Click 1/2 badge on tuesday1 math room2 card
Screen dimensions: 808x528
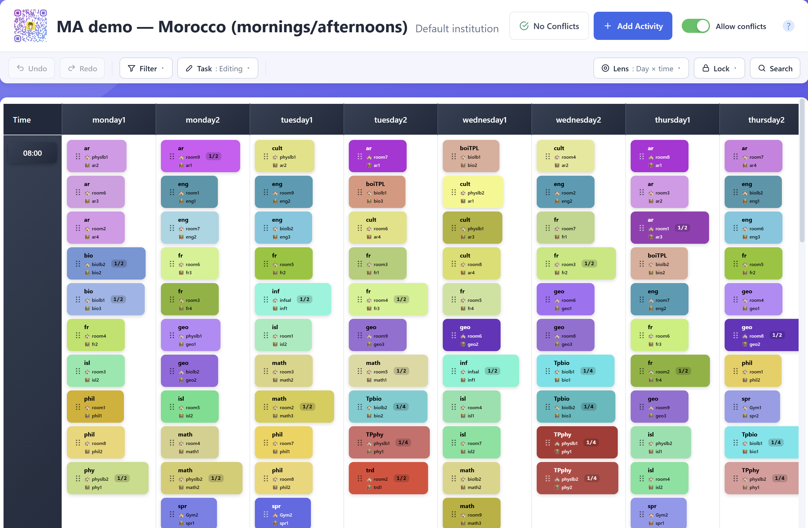click(307, 407)
